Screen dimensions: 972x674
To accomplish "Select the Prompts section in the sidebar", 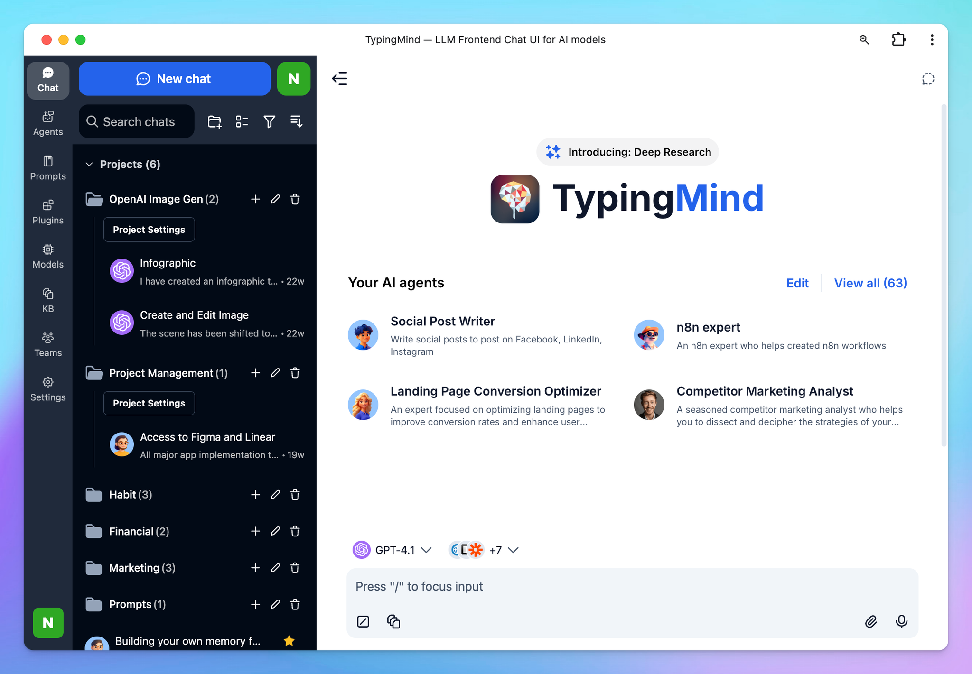I will point(47,167).
